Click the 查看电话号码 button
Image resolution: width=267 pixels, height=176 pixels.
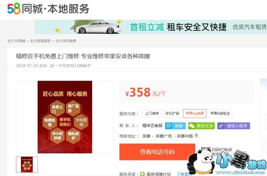tap(157, 152)
